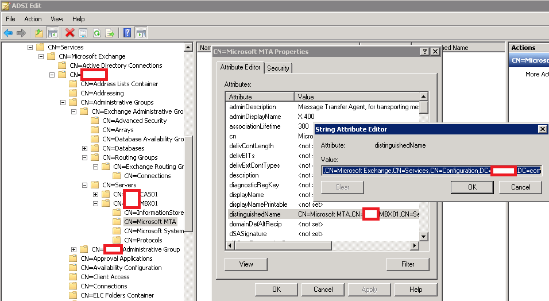Select the Attribute Editor tab
Viewport: 549px width, 301px height.
coord(240,67)
